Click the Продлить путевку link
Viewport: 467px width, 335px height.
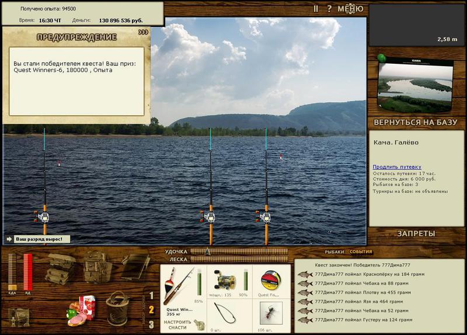point(397,167)
